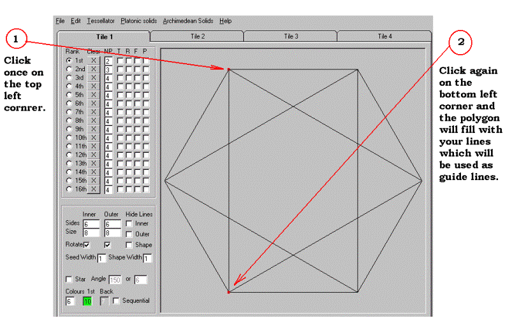Toggle Hide Lines Inner checkbox
The image size is (505, 336).
pyautogui.click(x=129, y=224)
